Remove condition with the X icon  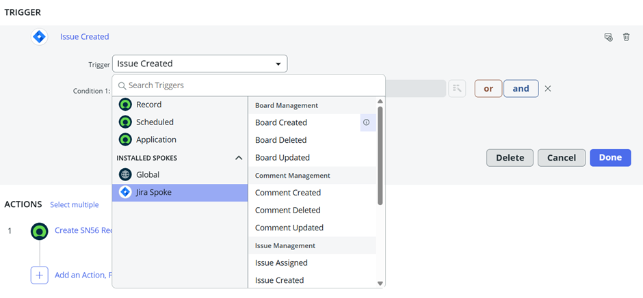click(547, 89)
